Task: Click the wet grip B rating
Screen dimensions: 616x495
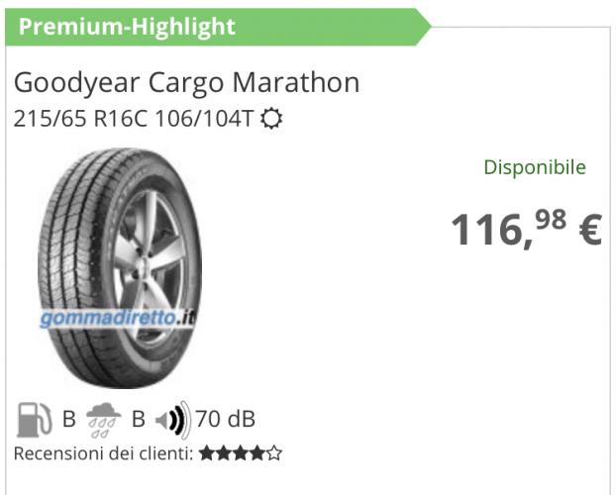Action: 139,419
